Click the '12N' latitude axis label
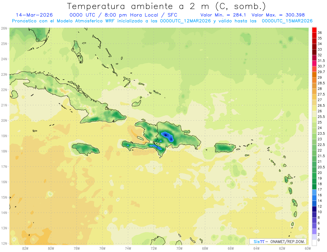This screenshot has height=252, width=327. [x=4, y=243]
